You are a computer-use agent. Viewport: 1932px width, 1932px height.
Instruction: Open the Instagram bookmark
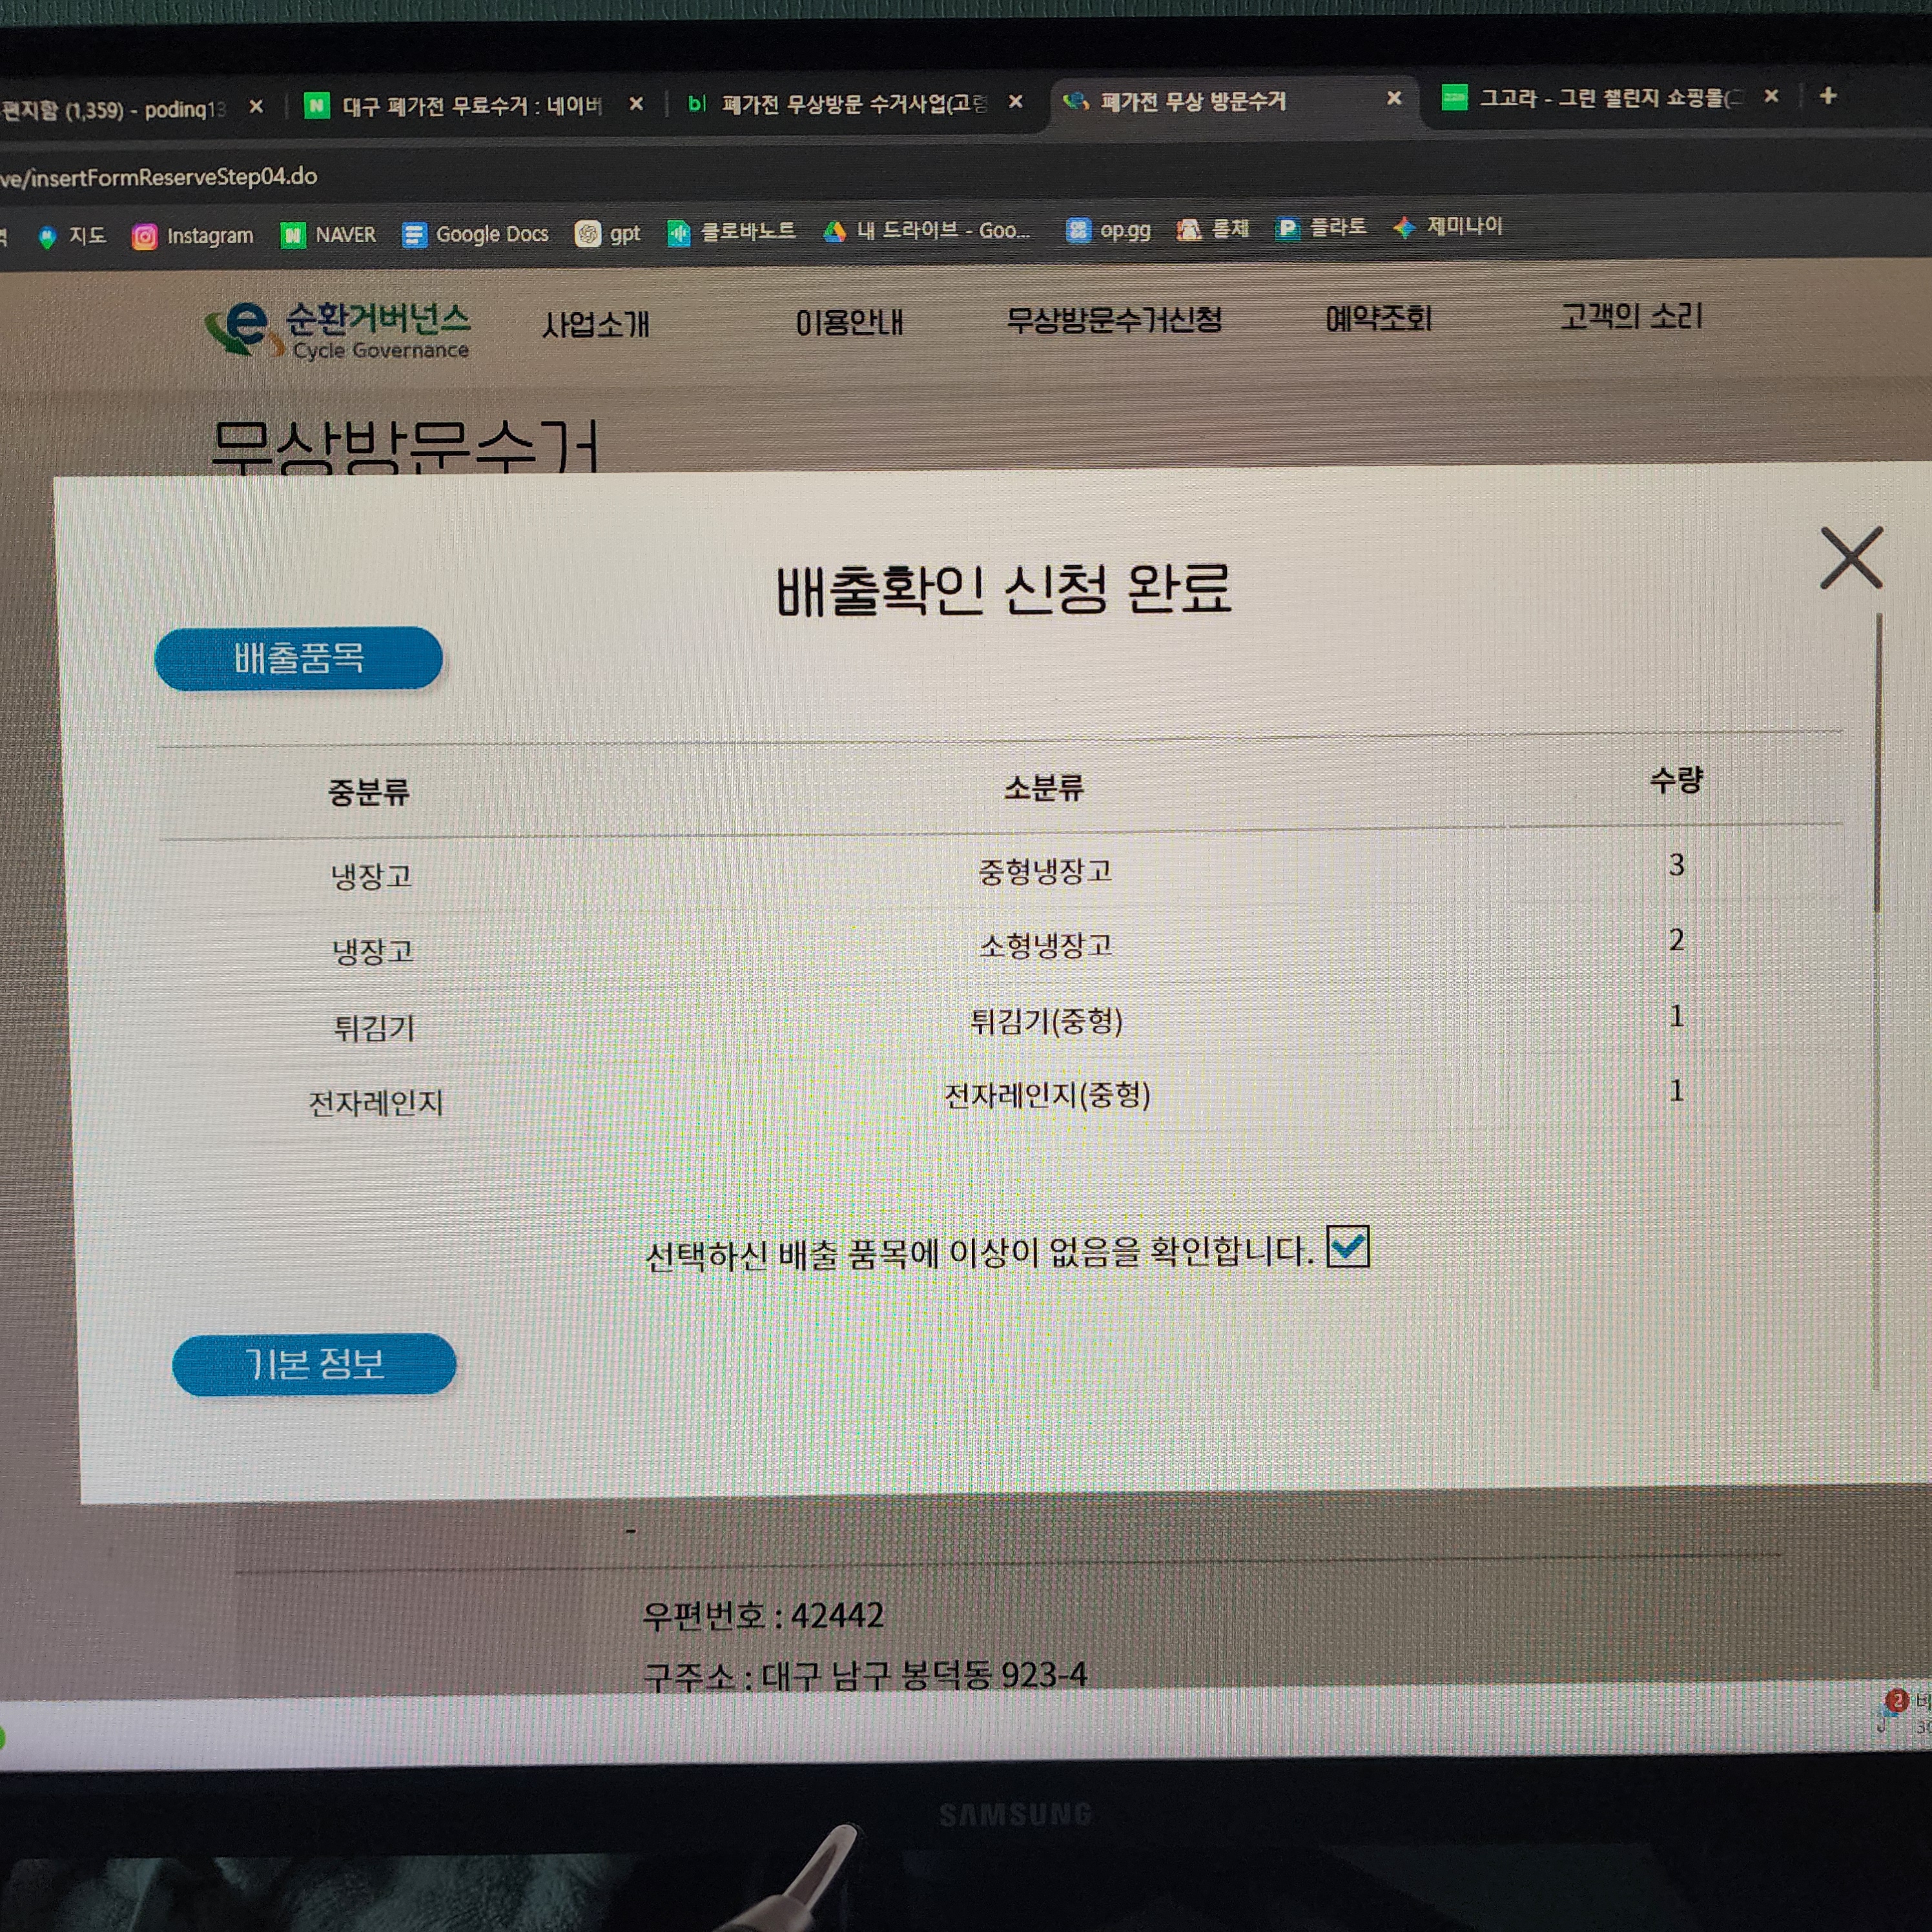tap(192, 236)
